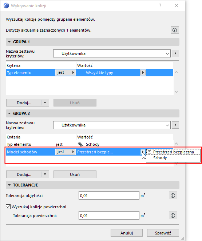Click the info icon for Tolerancja objętości
The height and width of the screenshot is (241, 202).
click(173, 196)
